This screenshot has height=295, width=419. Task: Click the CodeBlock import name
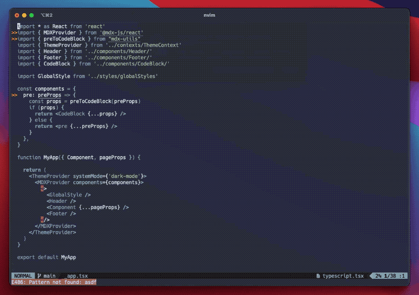point(57,64)
